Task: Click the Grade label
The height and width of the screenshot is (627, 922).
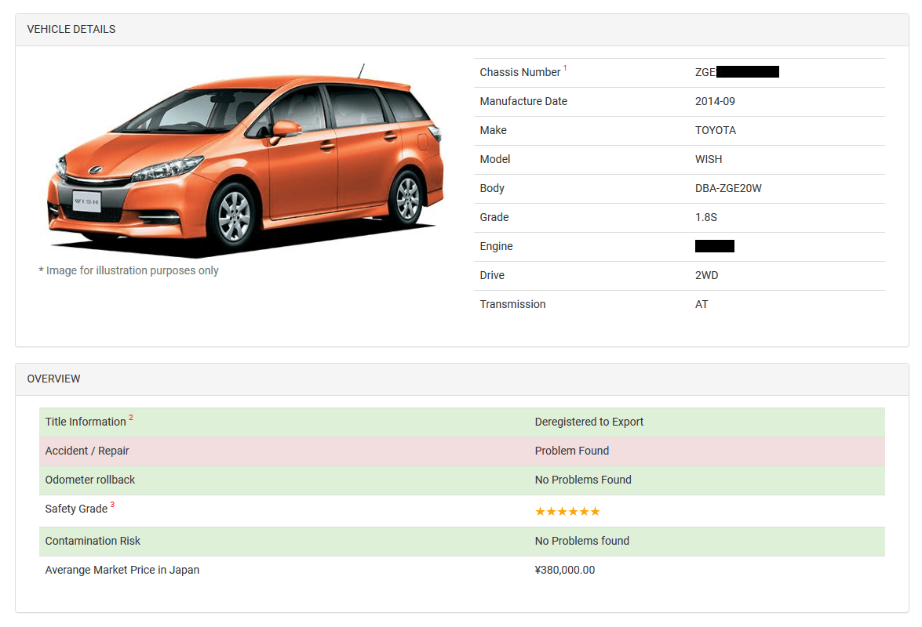Action: coord(494,217)
